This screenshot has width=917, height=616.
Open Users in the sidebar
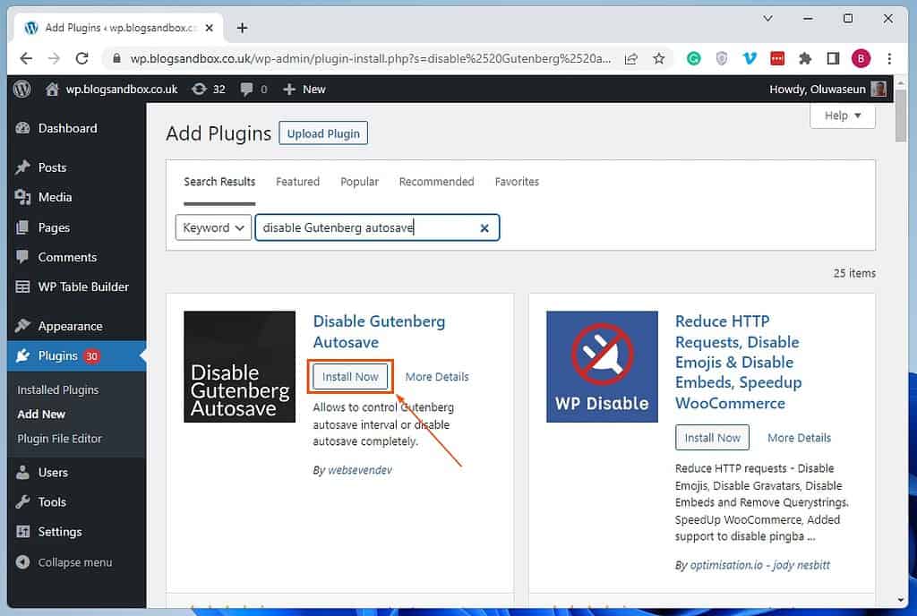pos(77,472)
